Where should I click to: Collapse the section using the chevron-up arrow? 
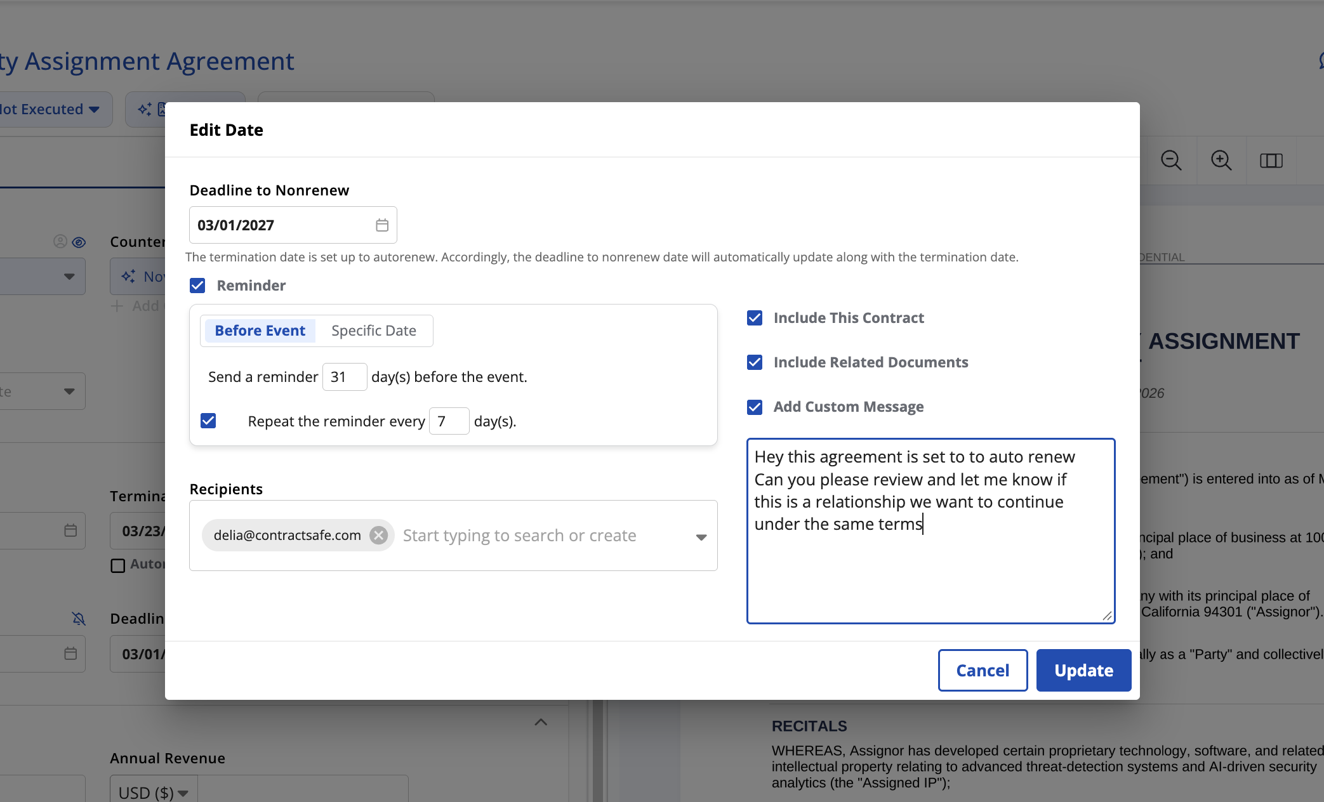[x=541, y=722]
